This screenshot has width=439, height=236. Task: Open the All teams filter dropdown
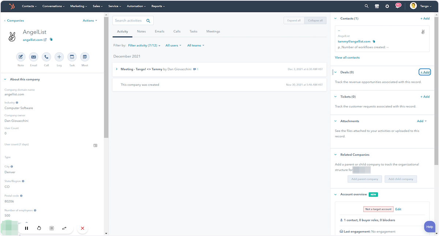point(196,46)
